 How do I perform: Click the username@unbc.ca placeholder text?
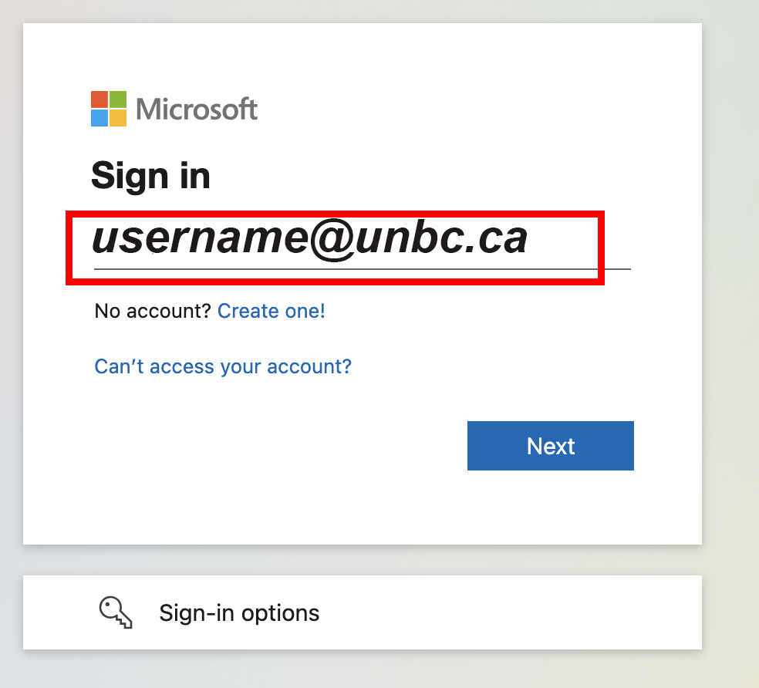309,239
